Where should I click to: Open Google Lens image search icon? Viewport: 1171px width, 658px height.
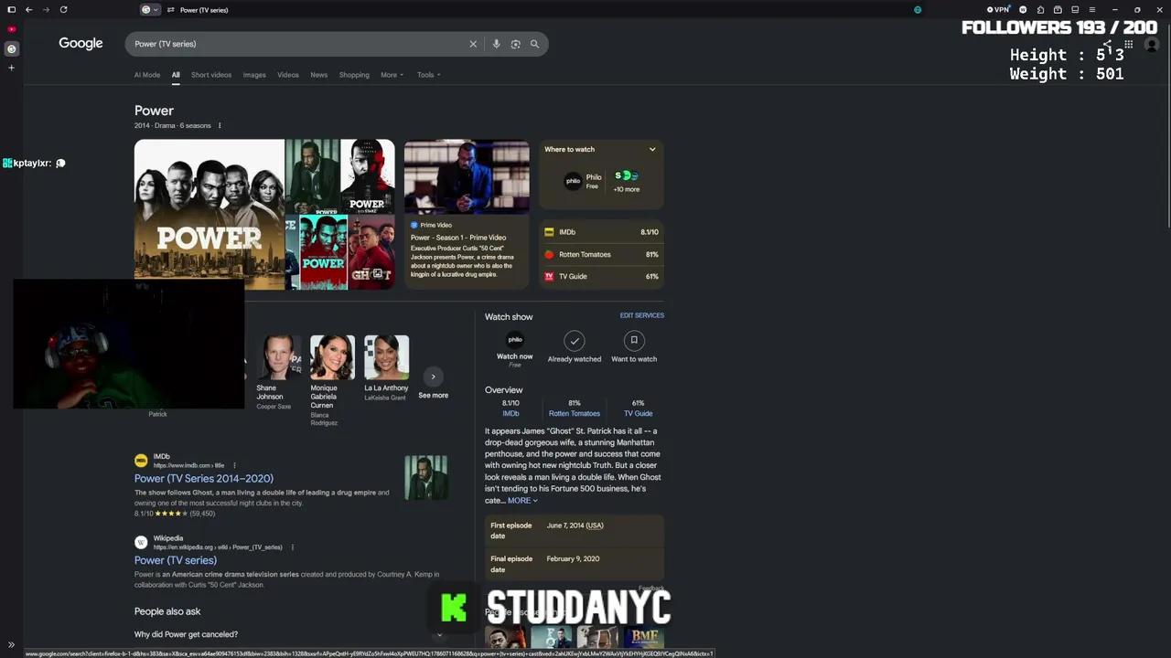pyautogui.click(x=516, y=44)
